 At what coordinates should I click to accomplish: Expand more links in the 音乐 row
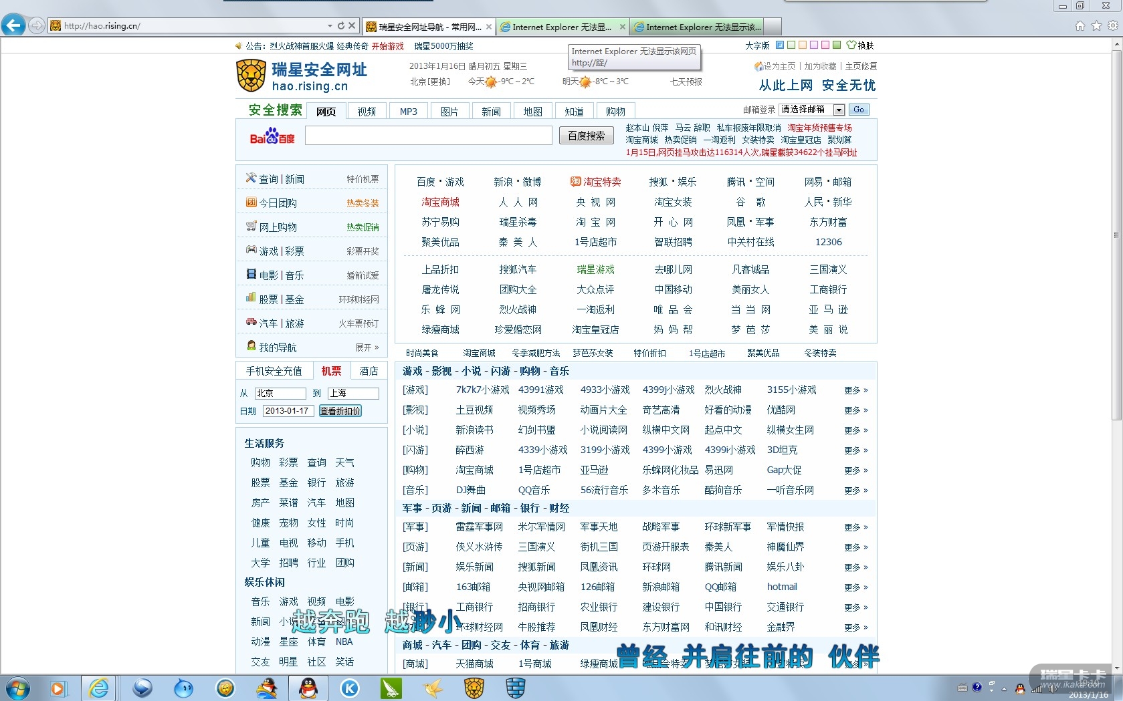pyautogui.click(x=856, y=490)
